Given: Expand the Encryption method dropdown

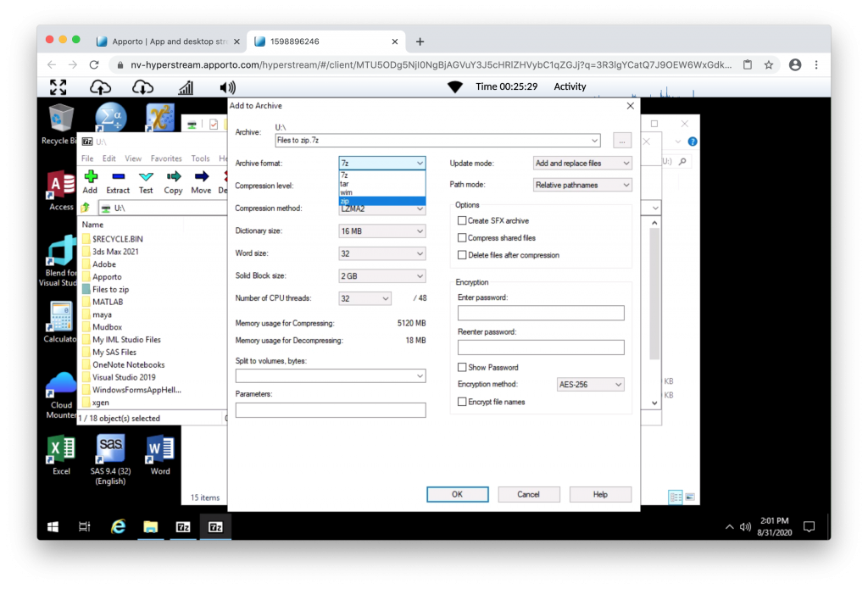Looking at the screenshot, I should [591, 385].
